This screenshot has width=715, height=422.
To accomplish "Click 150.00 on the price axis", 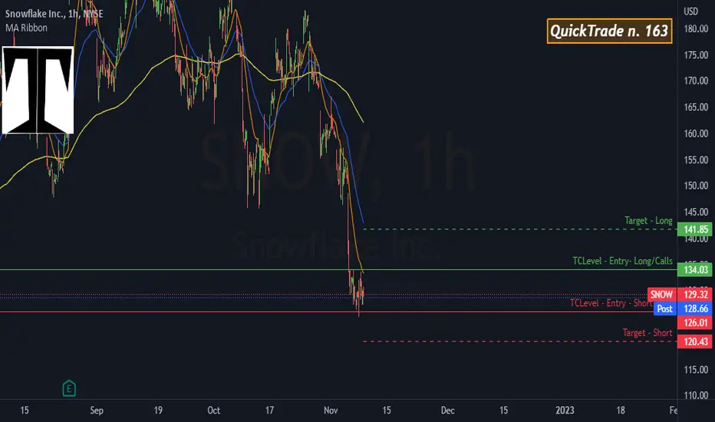I will [696, 186].
